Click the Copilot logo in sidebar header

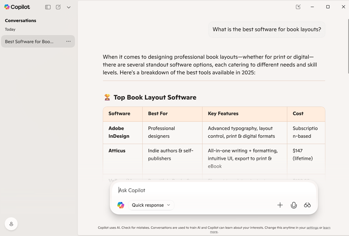(x=17, y=7)
